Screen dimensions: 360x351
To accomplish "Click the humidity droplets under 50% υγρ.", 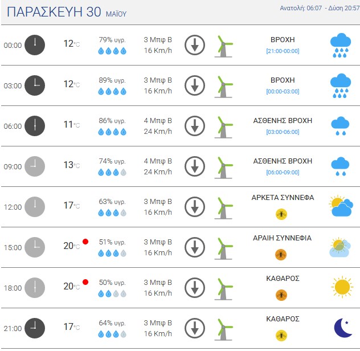I will 112,293.
